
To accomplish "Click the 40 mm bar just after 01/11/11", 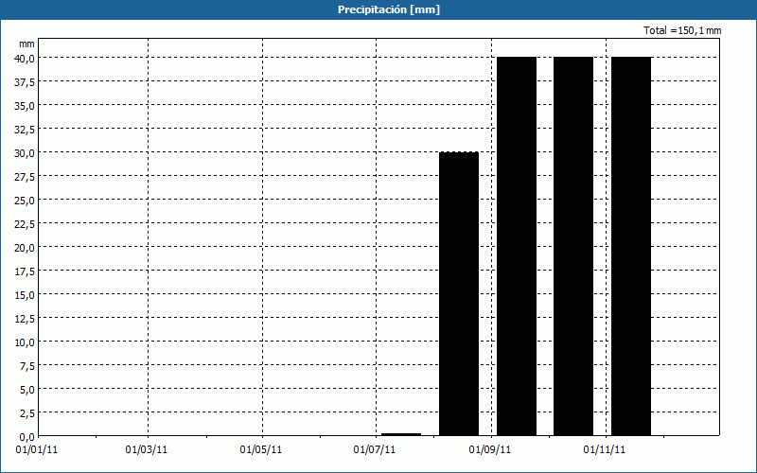I will [x=631, y=247].
